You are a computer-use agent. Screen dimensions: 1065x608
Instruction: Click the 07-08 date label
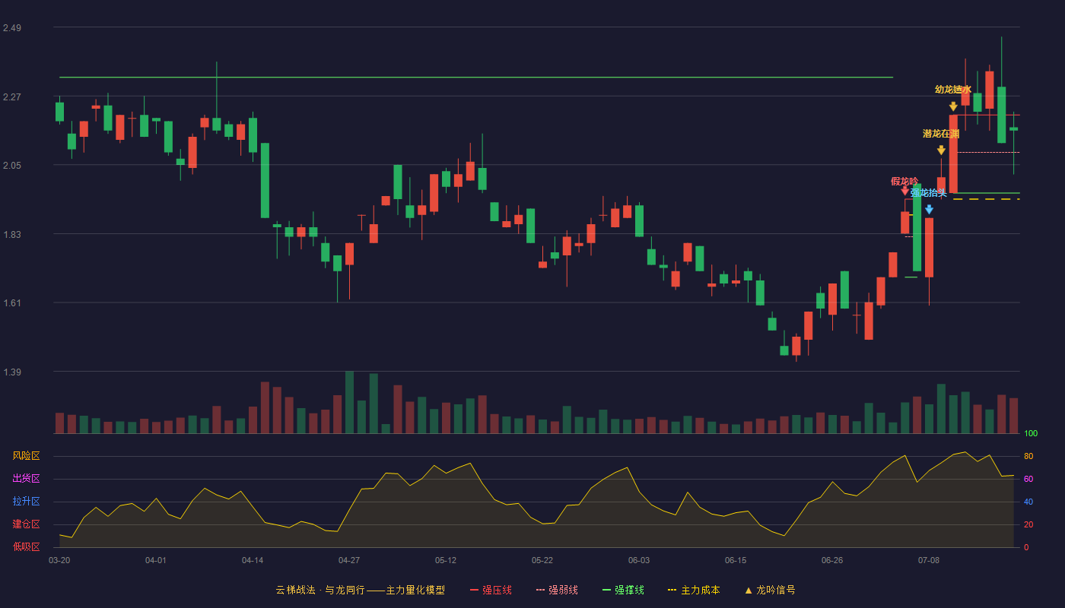(929, 560)
